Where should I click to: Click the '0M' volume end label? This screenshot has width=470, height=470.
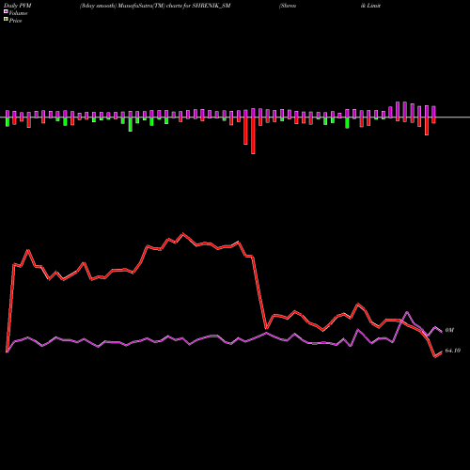[449, 330]
